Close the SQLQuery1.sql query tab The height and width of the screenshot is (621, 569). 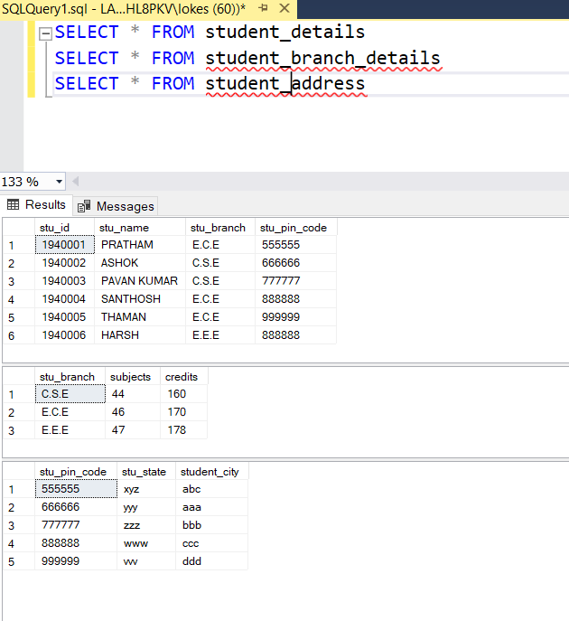[x=283, y=7]
